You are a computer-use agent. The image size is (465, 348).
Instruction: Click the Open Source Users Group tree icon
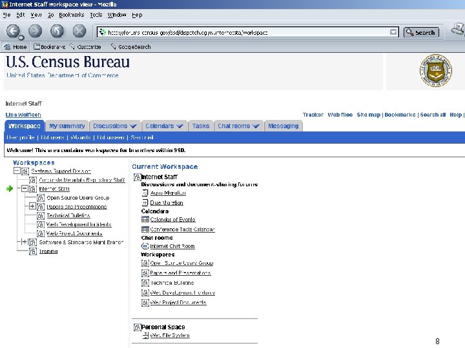(x=40, y=198)
